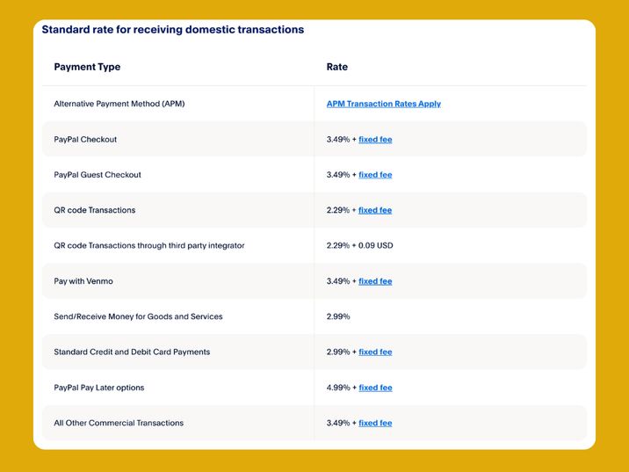Open fixed fee link for Standard Credit and Debit Card Payments
Viewport: 629px width, 472px height.
(x=375, y=352)
